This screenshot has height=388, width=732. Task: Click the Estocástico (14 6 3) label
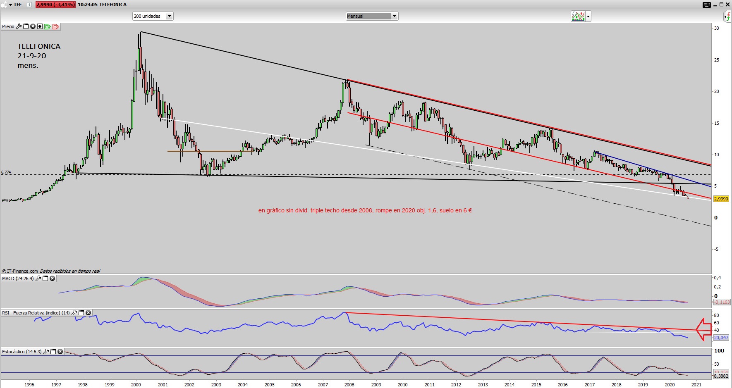22,352
